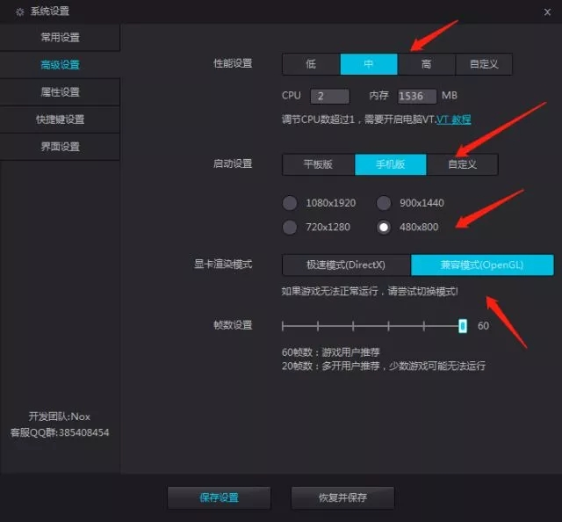Click the 保存设置 button
562x522 pixels.
click(219, 497)
